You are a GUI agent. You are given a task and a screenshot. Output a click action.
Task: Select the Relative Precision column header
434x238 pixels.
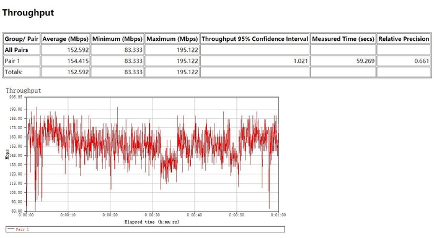pyautogui.click(x=404, y=39)
